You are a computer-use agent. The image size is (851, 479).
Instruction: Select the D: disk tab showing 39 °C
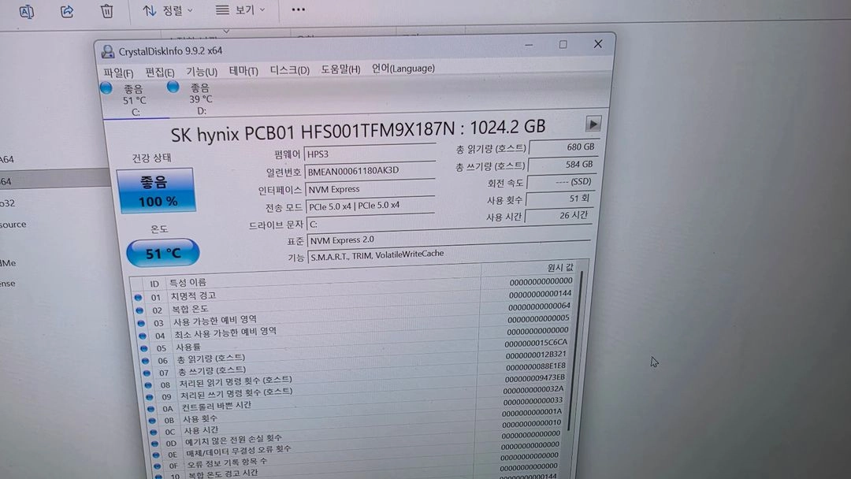point(201,99)
